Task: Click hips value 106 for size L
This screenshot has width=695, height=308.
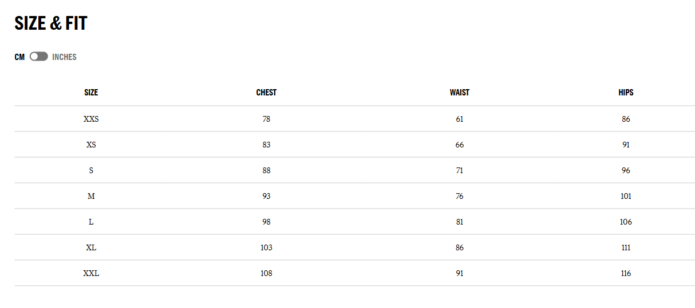Action: coord(626,222)
